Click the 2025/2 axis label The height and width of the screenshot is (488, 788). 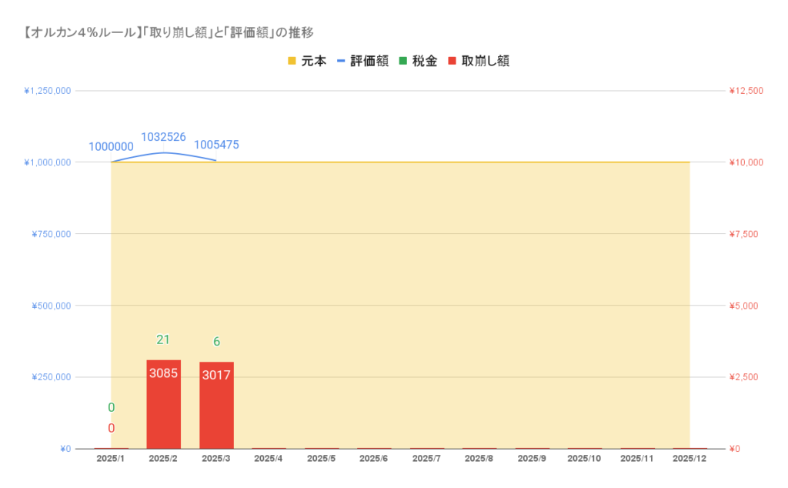163,459
